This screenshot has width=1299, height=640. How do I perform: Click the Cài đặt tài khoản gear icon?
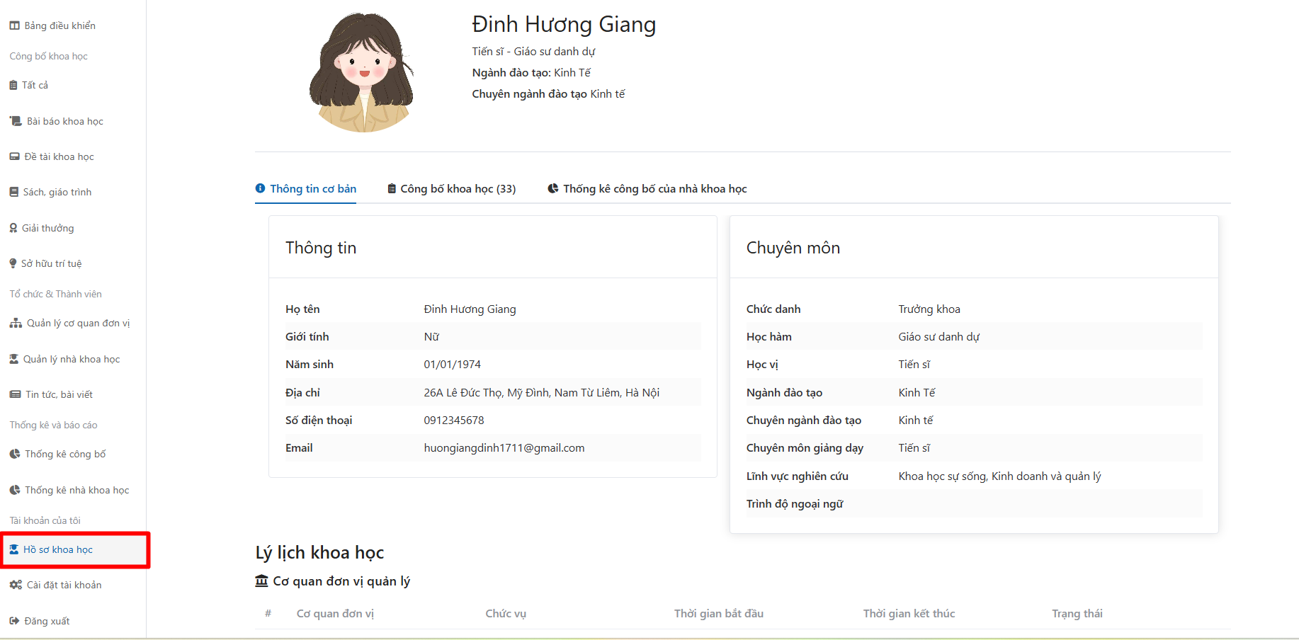(x=14, y=585)
